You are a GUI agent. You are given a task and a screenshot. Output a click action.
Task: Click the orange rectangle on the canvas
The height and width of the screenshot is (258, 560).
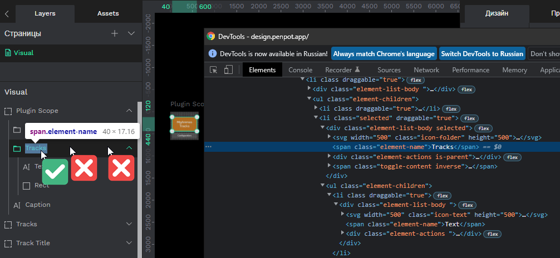coord(184,124)
